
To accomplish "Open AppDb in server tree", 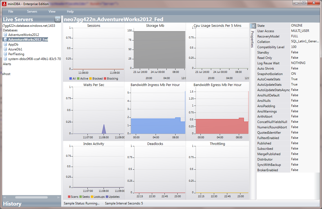I will coord(13,44).
